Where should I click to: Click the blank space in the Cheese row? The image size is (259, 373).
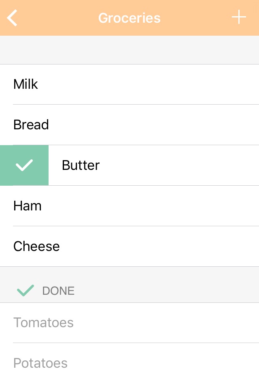[x=159, y=246]
